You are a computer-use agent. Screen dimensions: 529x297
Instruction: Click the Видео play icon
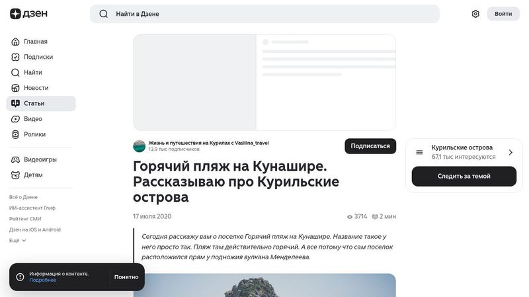(x=15, y=119)
